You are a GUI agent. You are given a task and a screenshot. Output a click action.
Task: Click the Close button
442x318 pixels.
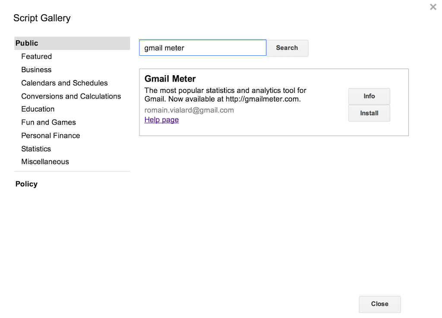point(380,304)
